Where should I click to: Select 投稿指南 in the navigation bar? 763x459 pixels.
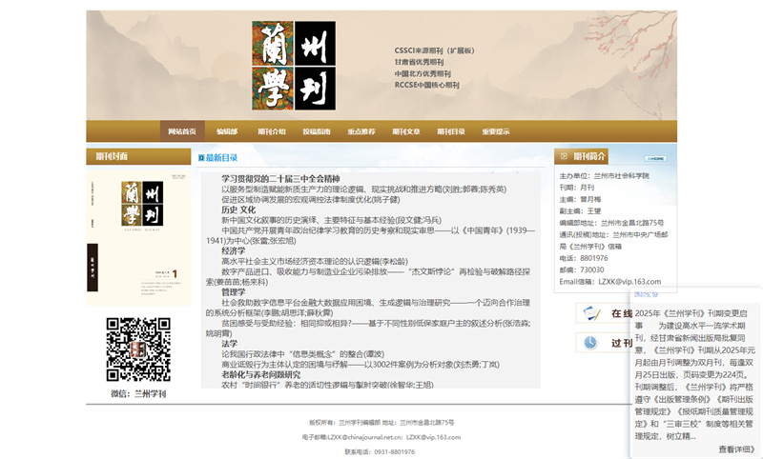pos(317,131)
